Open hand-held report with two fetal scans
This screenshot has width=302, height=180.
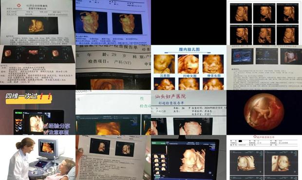(x=113, y=158)
